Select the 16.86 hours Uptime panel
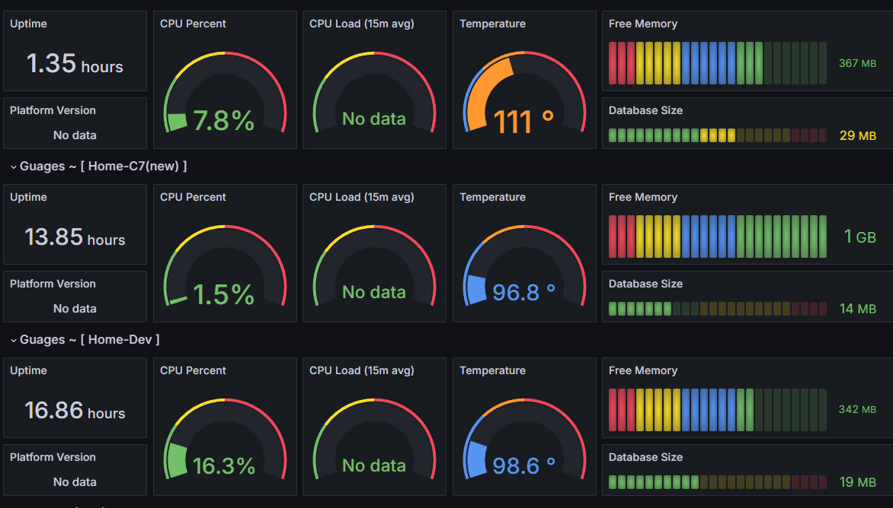Image resolution: width=893 pixels, height=508 pixels. click(x=75, y=398)
